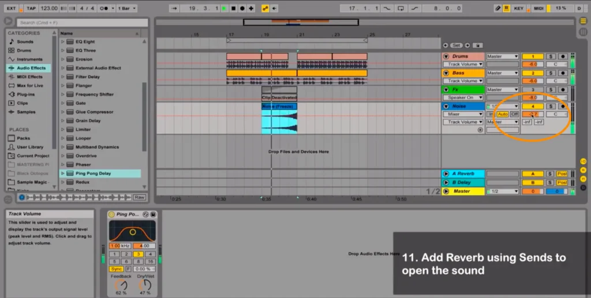Viewport: 591px width, 298px height.
Task: Click the Set locator button
Action: click(x=456, y=45)
